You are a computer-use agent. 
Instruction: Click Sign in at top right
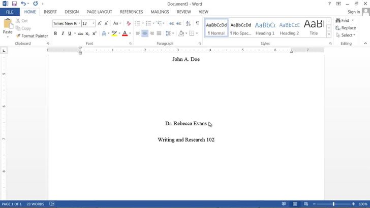354,12
